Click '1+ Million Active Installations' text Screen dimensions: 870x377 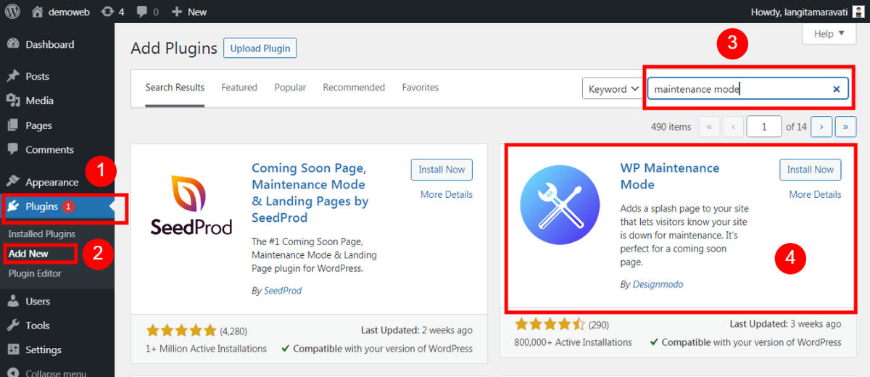click(x=206, y=349)
